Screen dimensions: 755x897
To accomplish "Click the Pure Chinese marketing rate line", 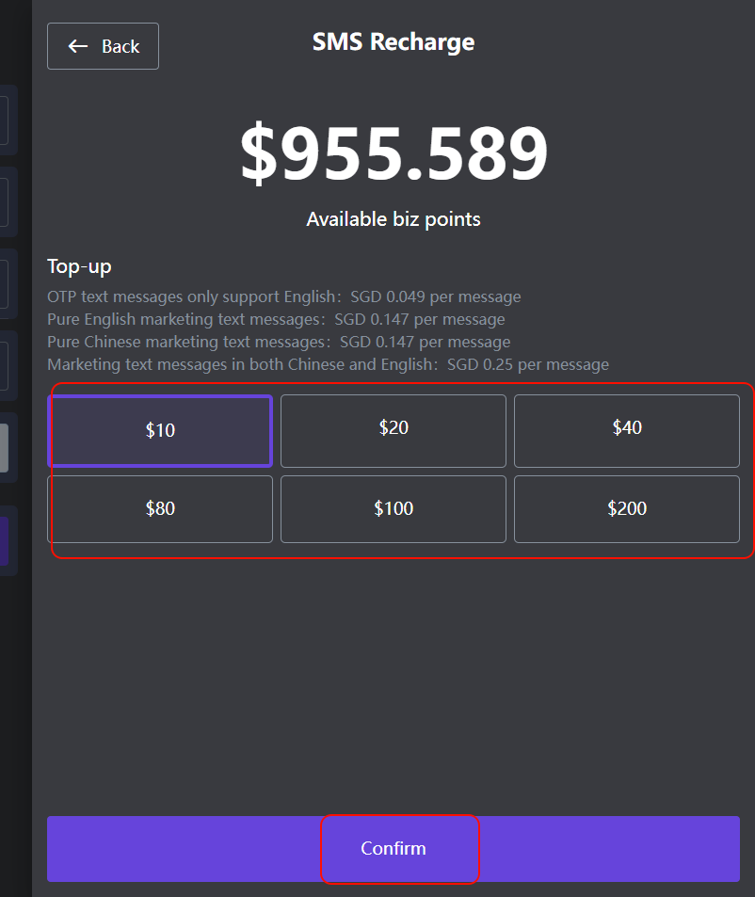I will pyautogui.click(x=279, y=342).
